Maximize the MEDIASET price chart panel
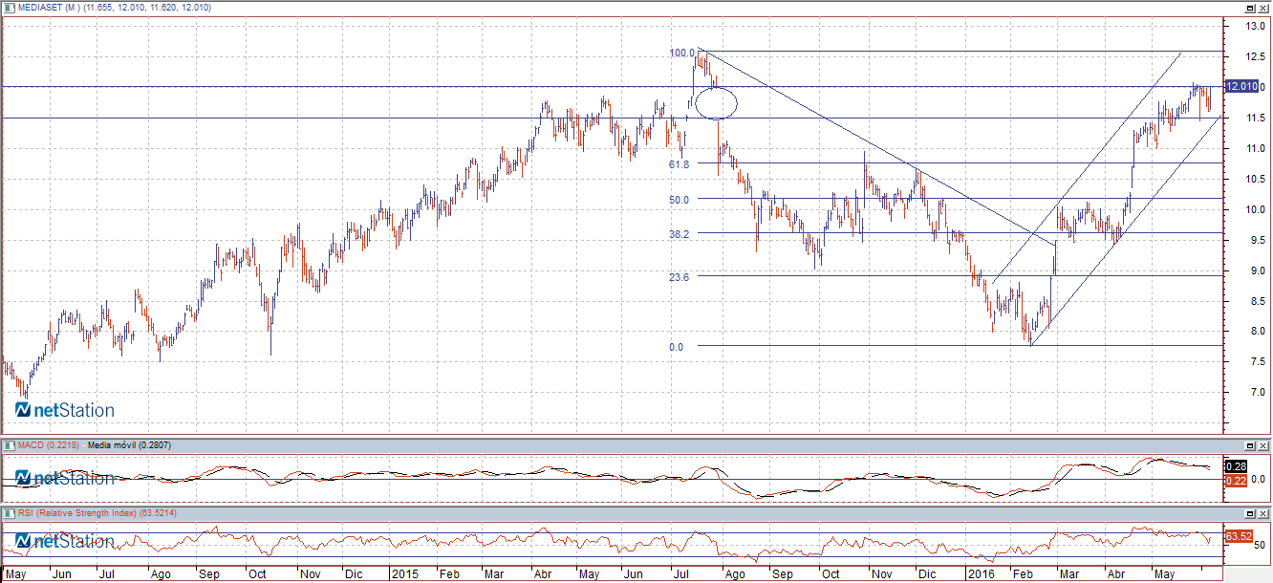Viewport: 1273px width, 583px height. point(1249,7)
